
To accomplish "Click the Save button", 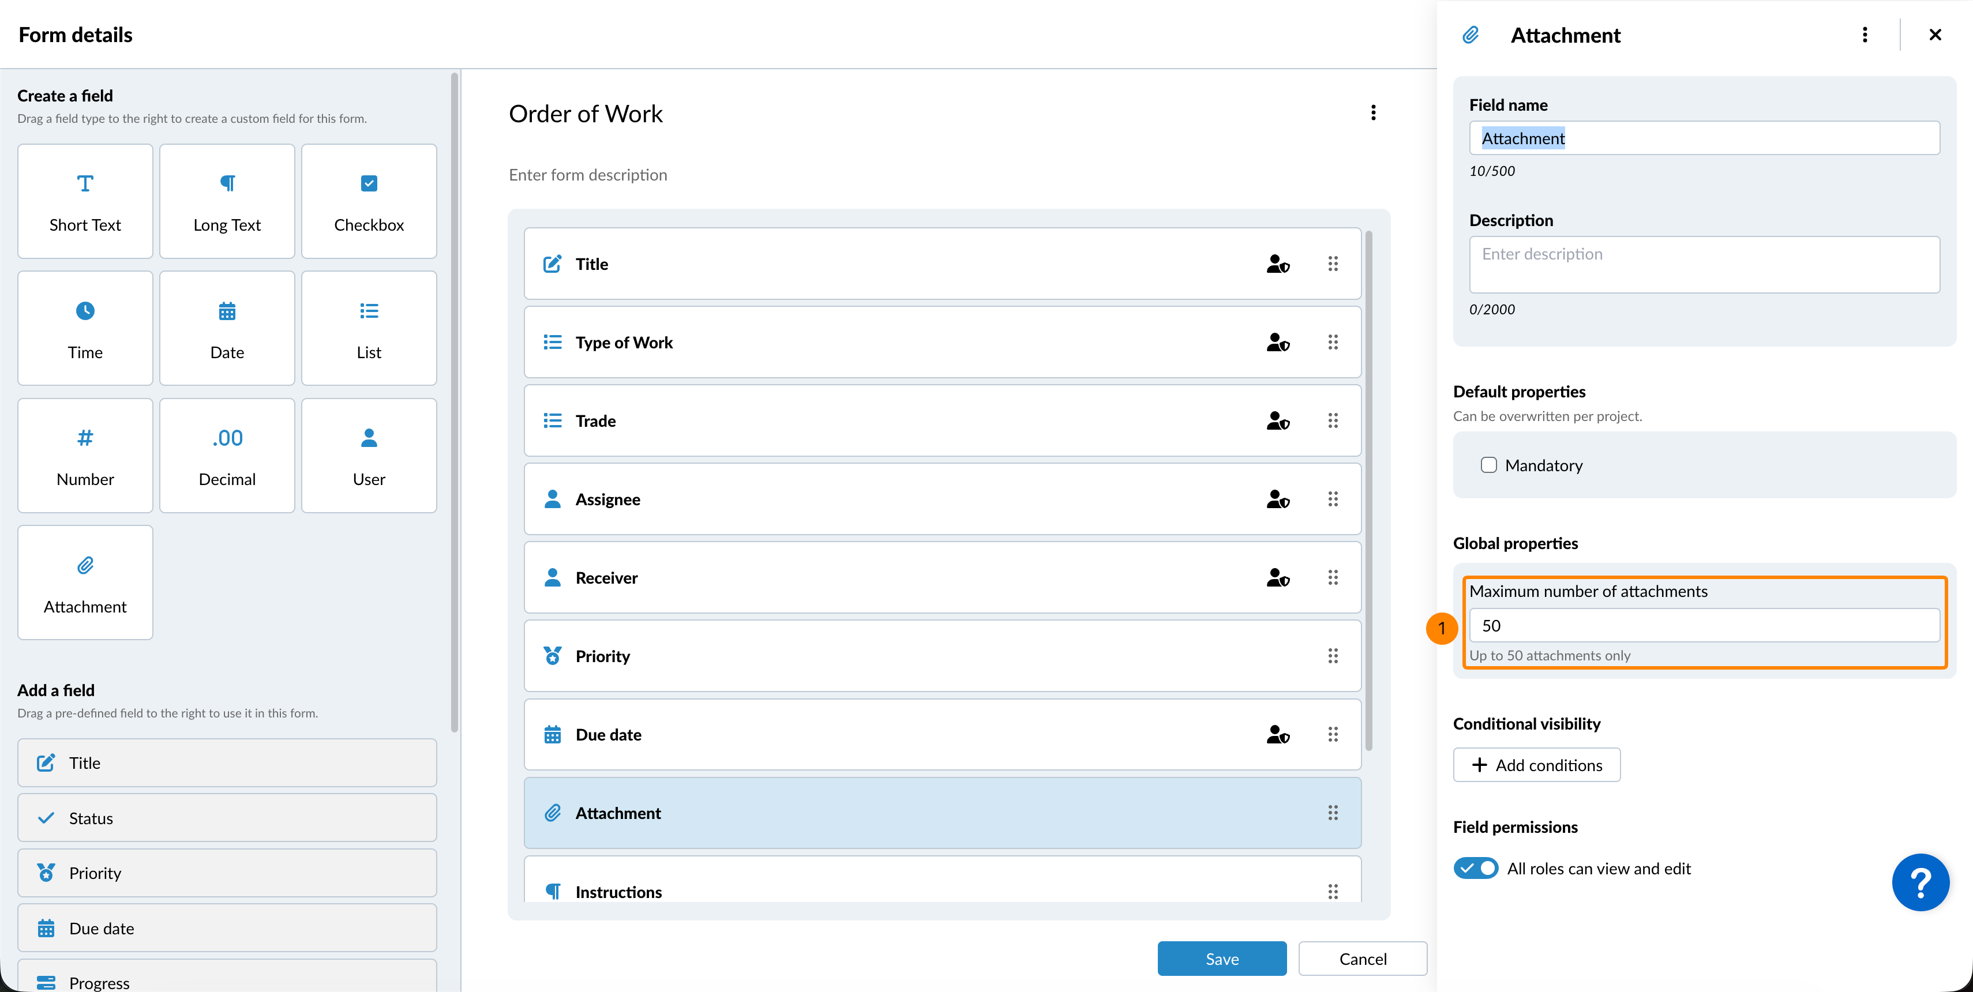I will click(1222, 959).
